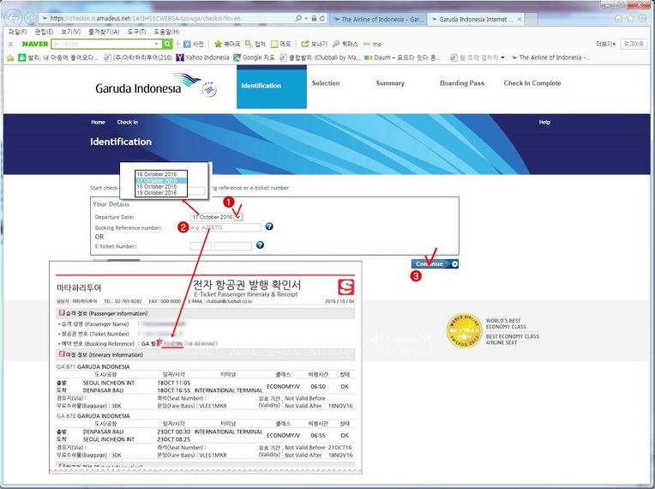This screenshot has width=655, height=489.
Task: Open help icon next to E-ticket Number field
Action: point(260,244)
